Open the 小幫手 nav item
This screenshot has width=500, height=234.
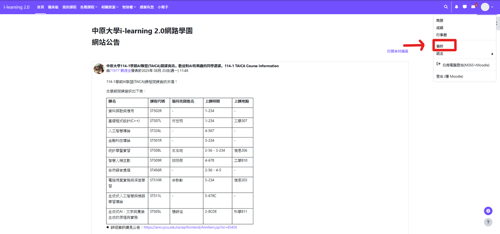(x=163, y=7)
